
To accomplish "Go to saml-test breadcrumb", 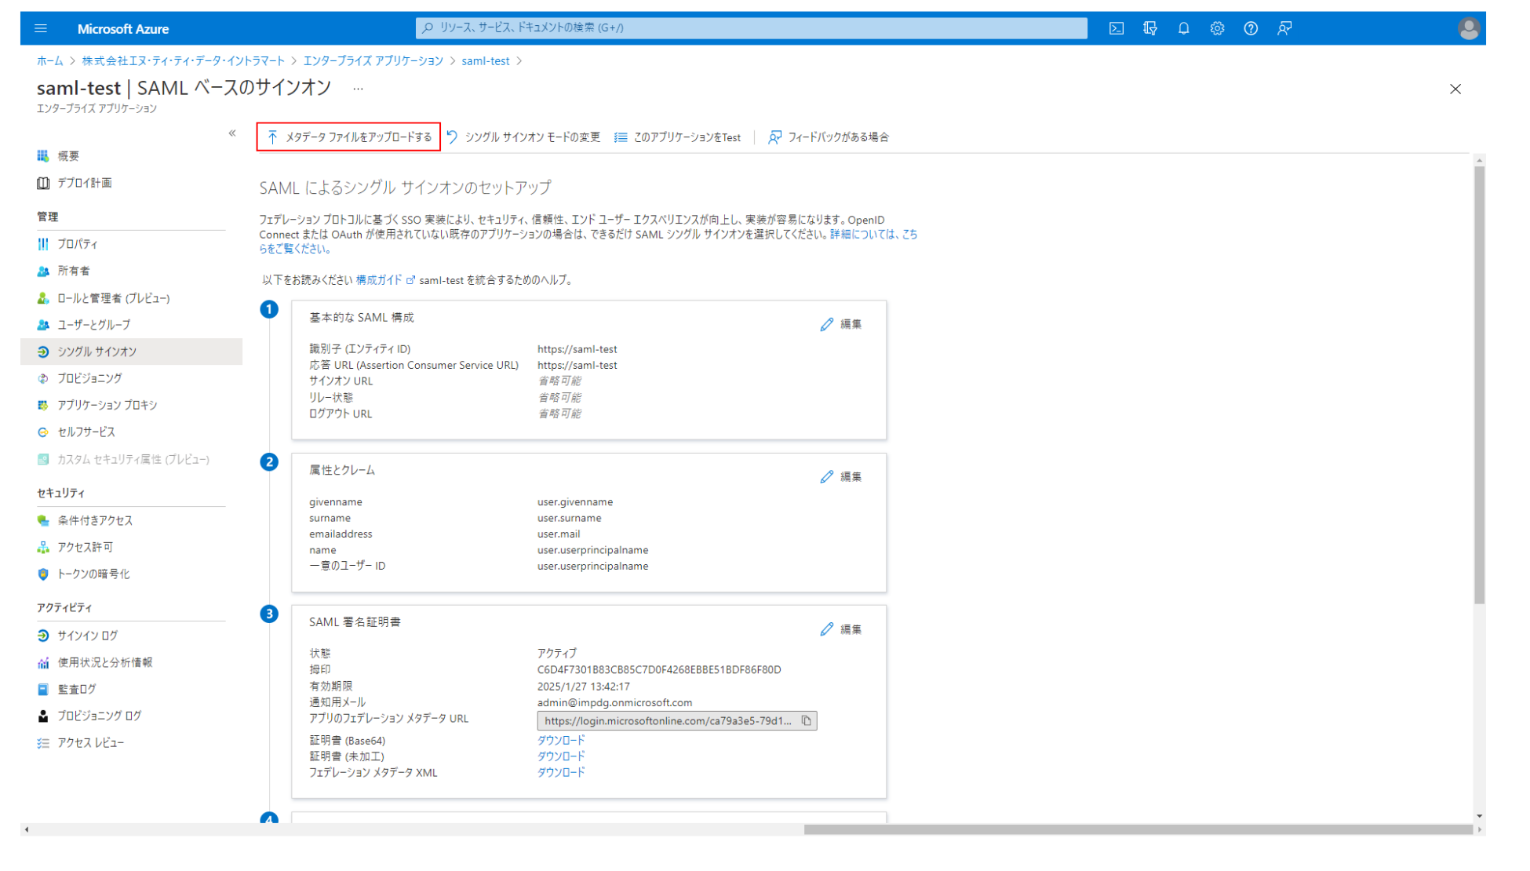I will point(485,60).
